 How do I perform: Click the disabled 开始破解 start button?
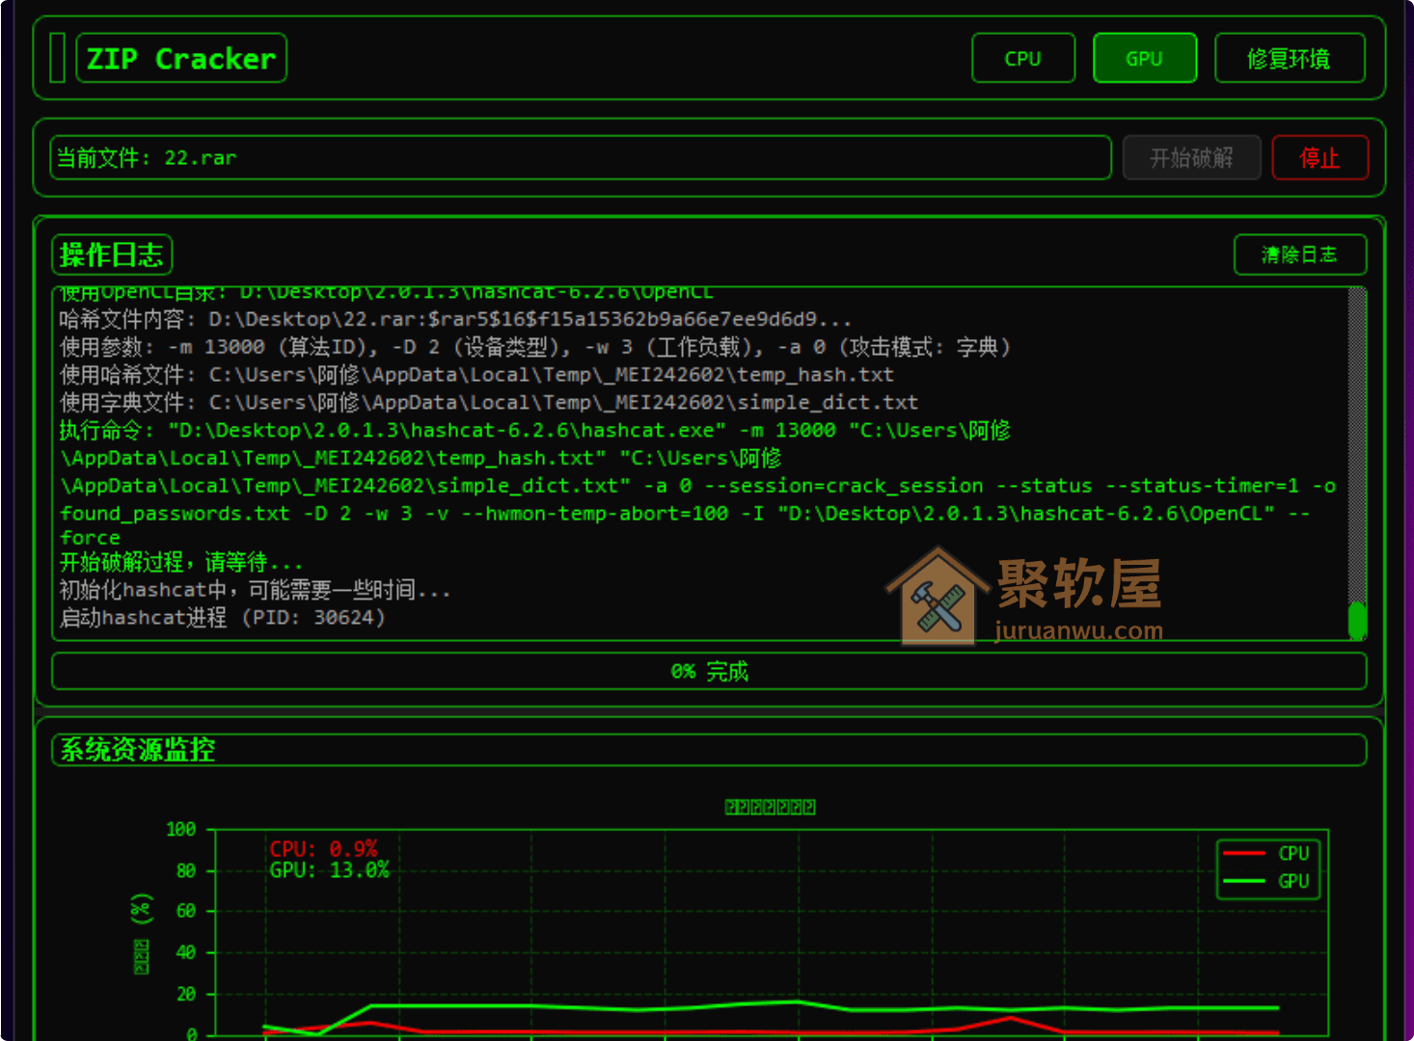click(1191, 157)
